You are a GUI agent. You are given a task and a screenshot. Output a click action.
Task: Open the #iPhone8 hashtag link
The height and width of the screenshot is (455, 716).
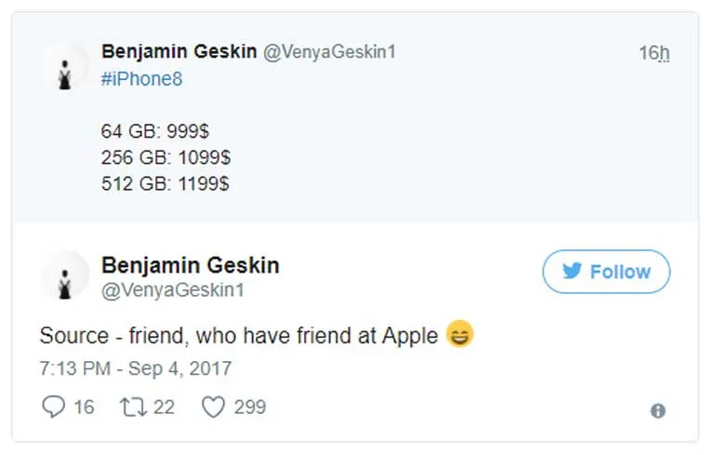pos(141,79)
